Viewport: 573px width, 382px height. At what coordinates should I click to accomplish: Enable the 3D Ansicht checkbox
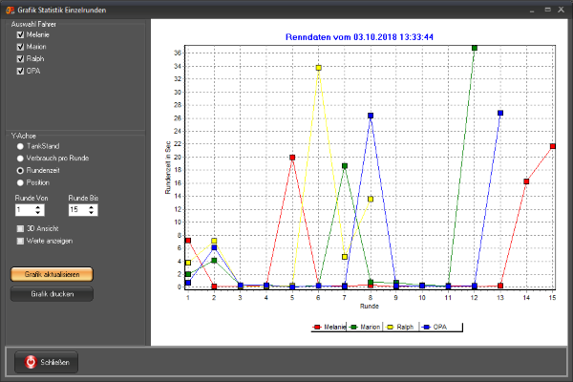[x=20, y=228]
